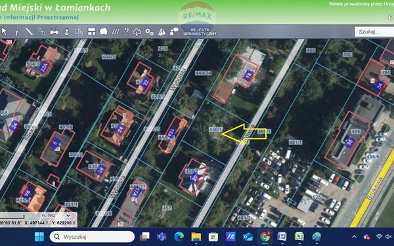The image size is (394, 246).
Task: Open Windows Start menu
Action: pyautogui.click(x=39, y=237)
